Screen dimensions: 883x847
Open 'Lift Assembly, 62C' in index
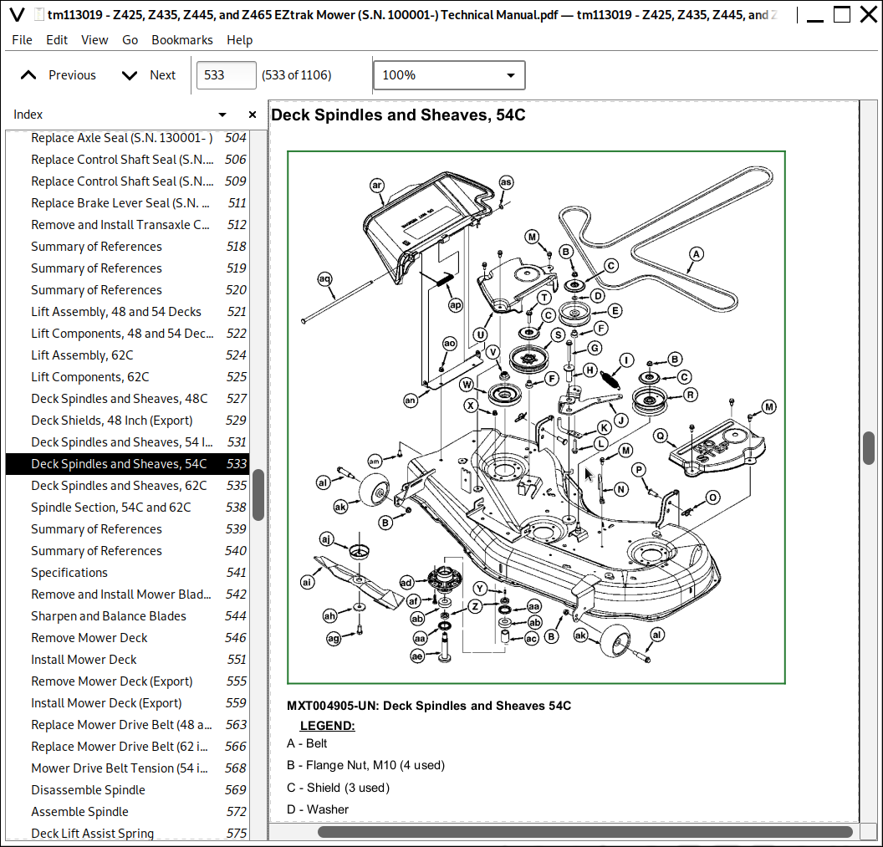point(82,355)
